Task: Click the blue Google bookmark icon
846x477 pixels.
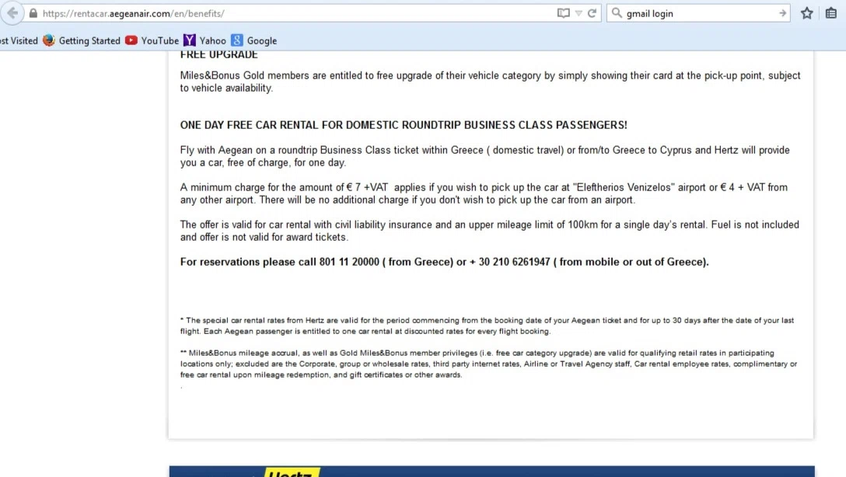Action: click(x=237, y=40)
